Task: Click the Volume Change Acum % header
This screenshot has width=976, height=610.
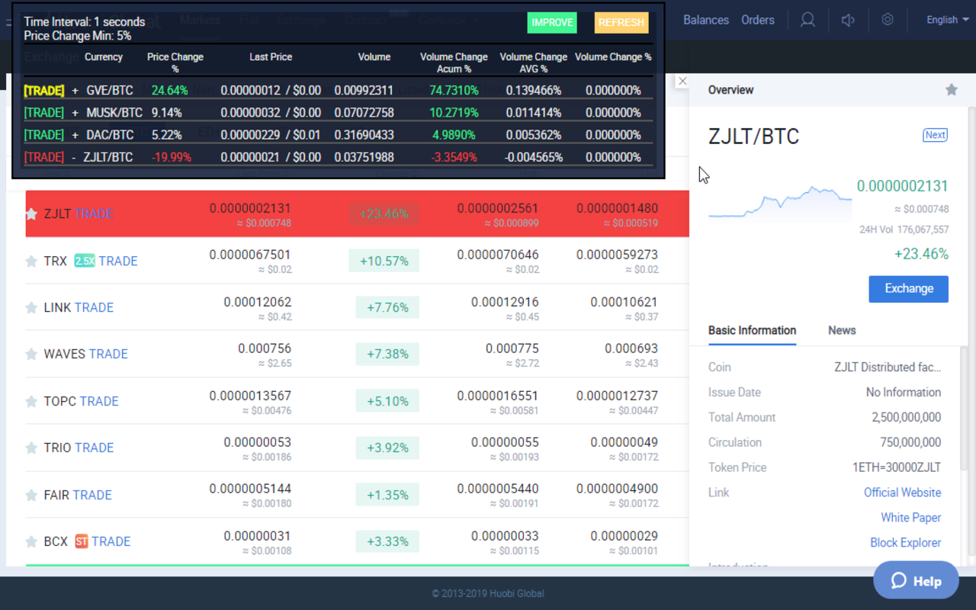Action: 454,63
